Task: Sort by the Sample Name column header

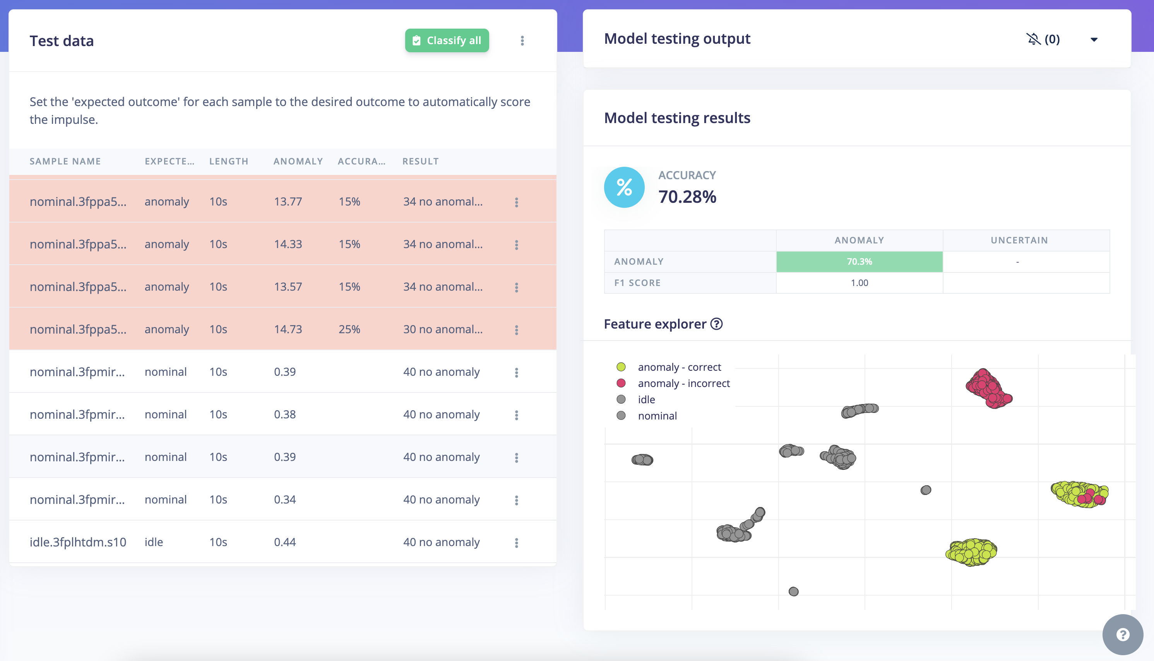Action: [65, 161]
